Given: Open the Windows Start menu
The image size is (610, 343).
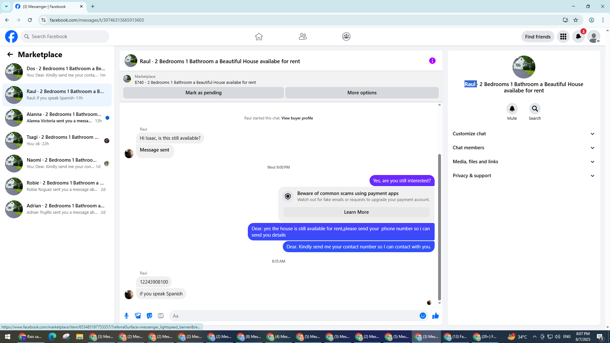Looking at the screenshot, I should coord(8,337).
